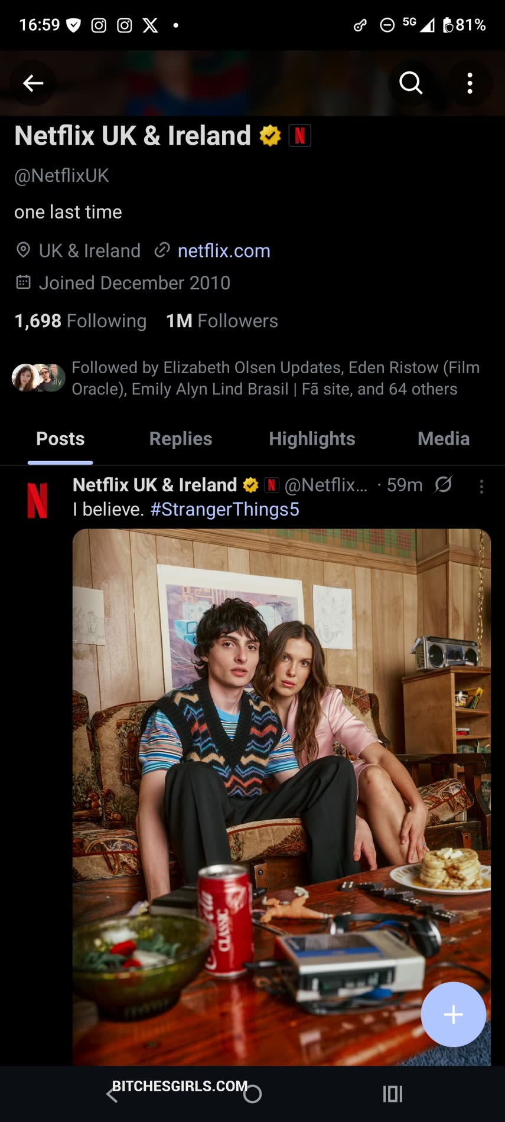Viewport: 505px width, 1122px height.
Task: Open the post's three-dot options menu
Action: [482, 486]
